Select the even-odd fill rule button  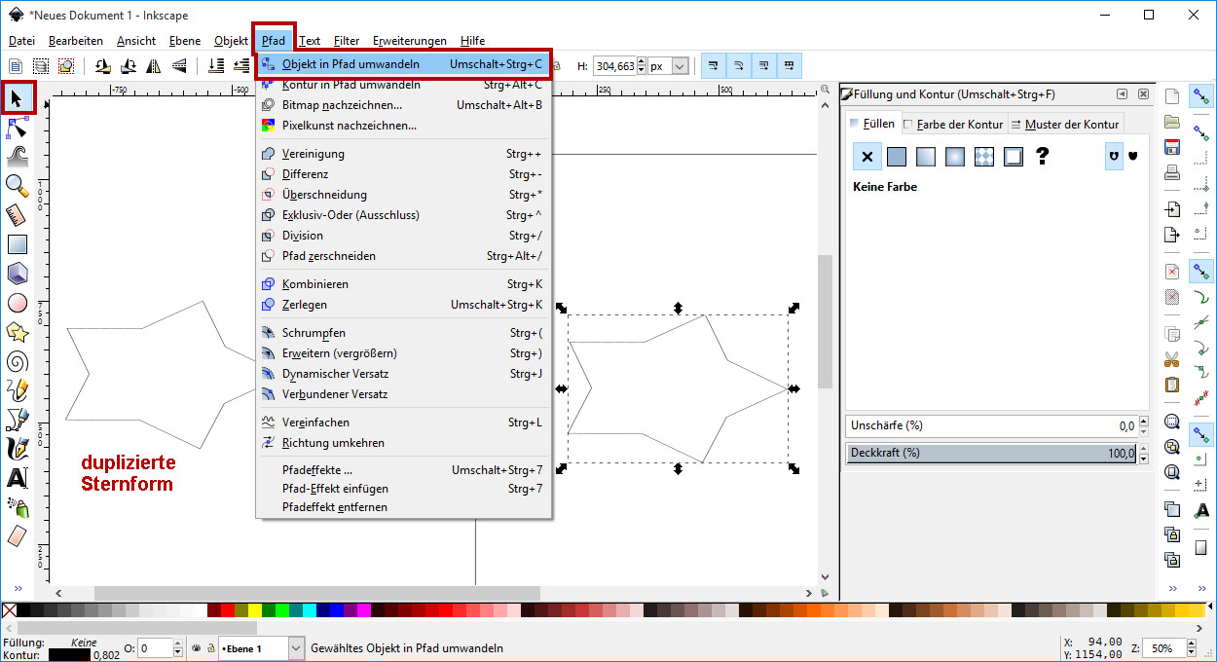pyautogui.click(x=1114, y=156)
